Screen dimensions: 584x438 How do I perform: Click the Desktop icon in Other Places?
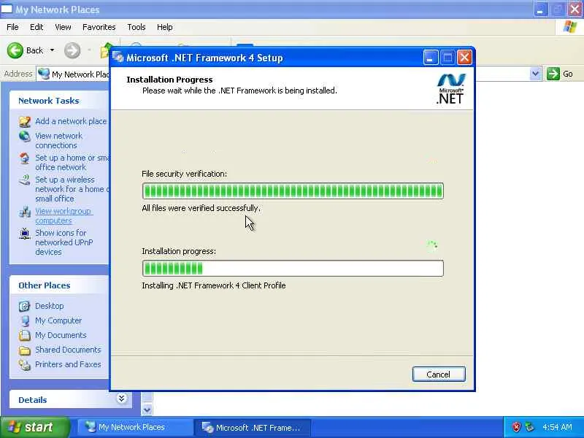(25, 306)
